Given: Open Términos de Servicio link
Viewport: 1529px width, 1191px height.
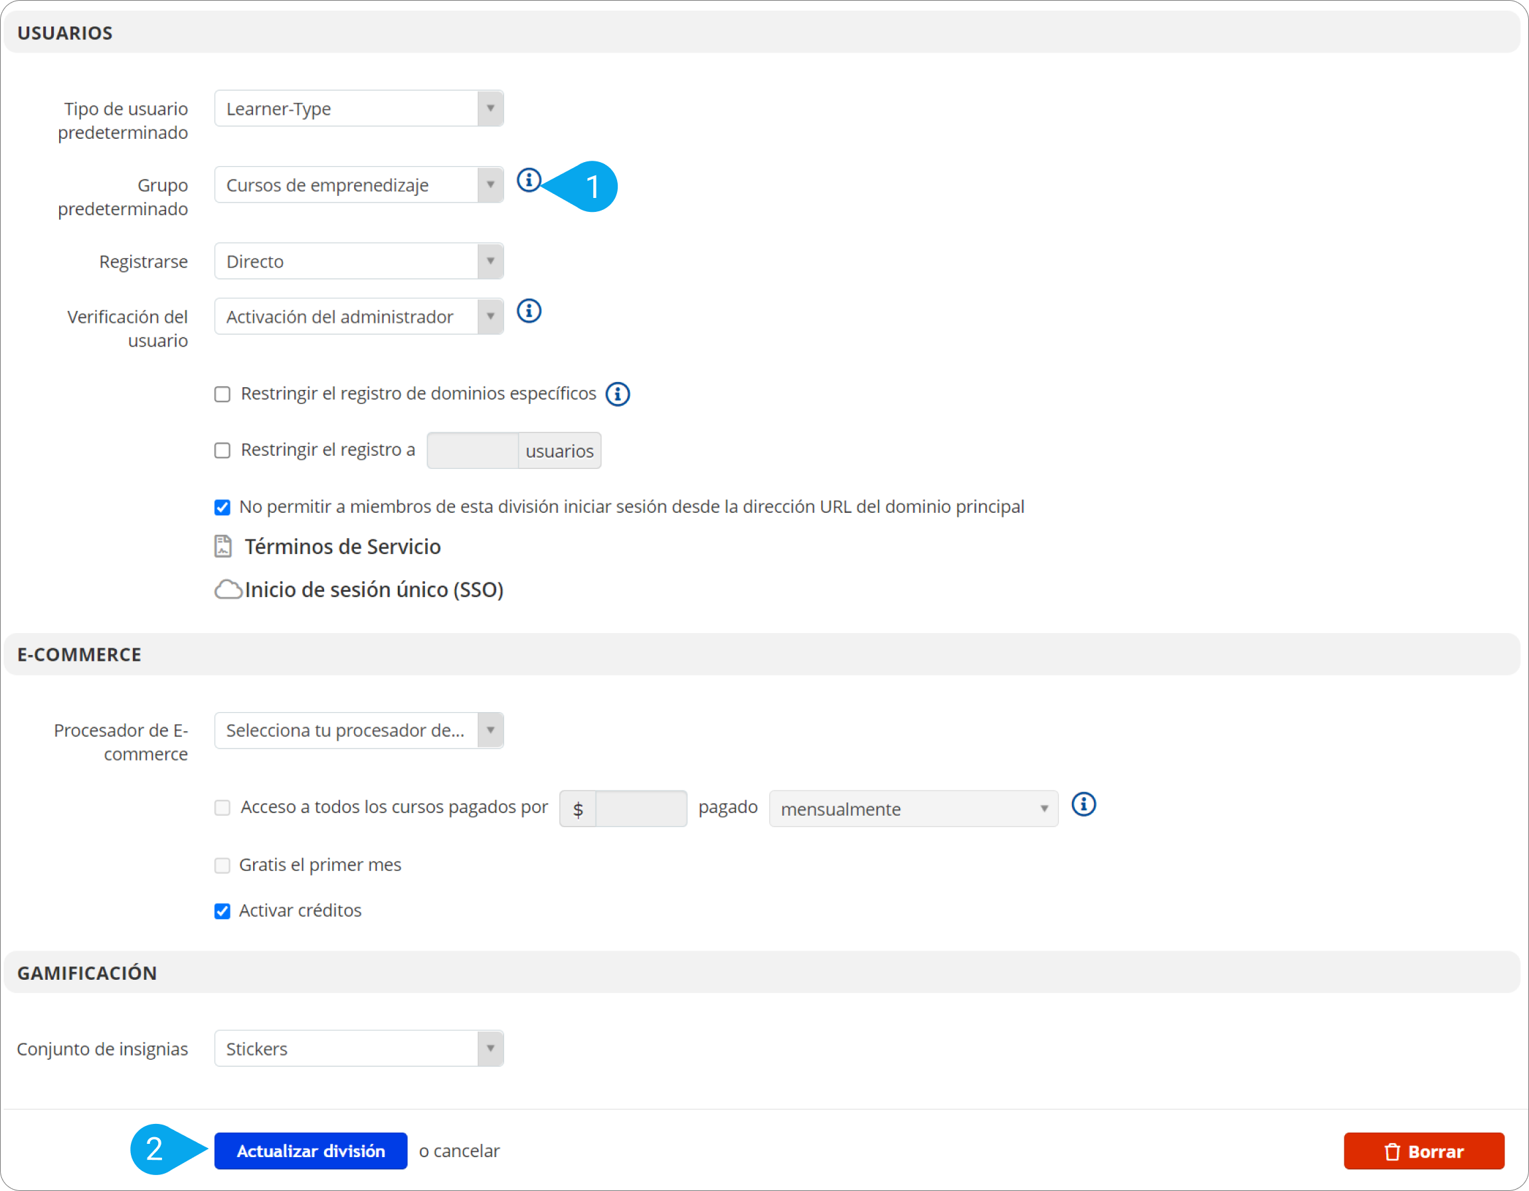Looking at the screenshot, I should (x=342, y=547).
